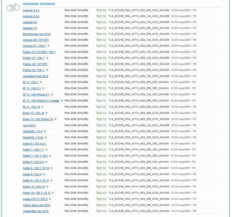
Task: Open the Android 5.0.0 client link
Action: pos(31,16)
